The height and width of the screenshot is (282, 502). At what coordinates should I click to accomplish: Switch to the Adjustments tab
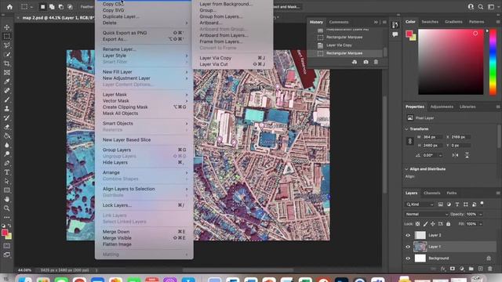click(x=442, y=107)
